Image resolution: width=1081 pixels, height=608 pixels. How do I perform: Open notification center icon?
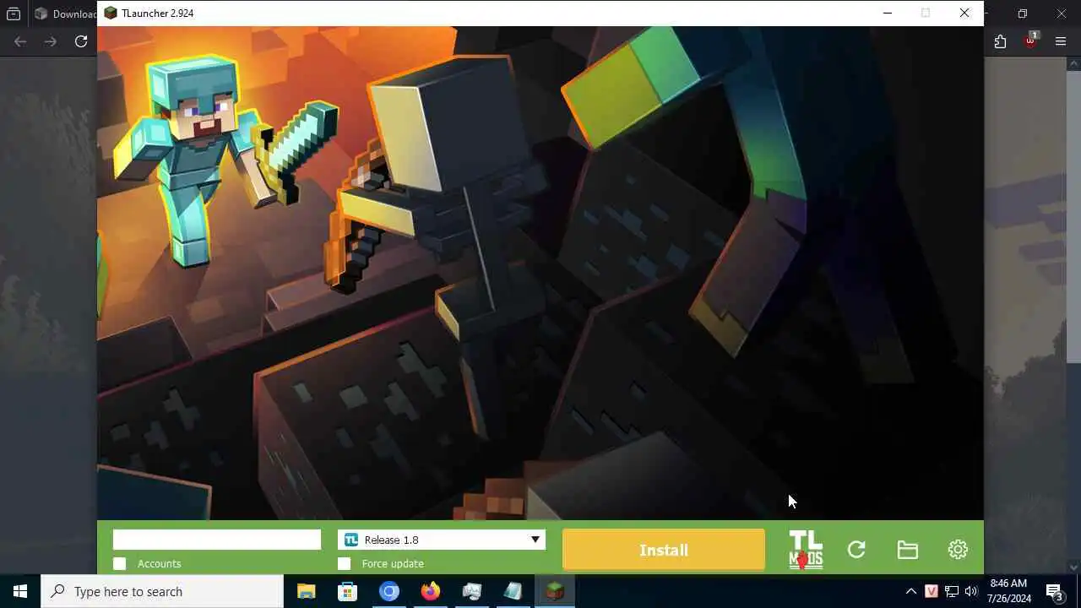tap(1055, 591)
